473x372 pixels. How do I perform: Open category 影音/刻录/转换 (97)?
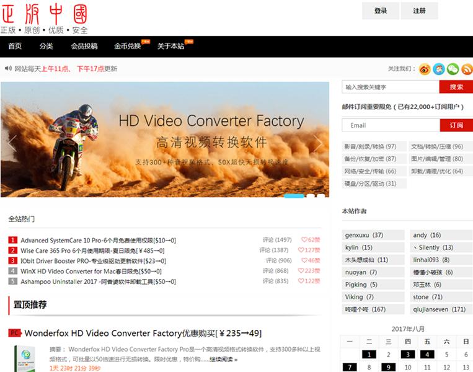tap(374, 146)
